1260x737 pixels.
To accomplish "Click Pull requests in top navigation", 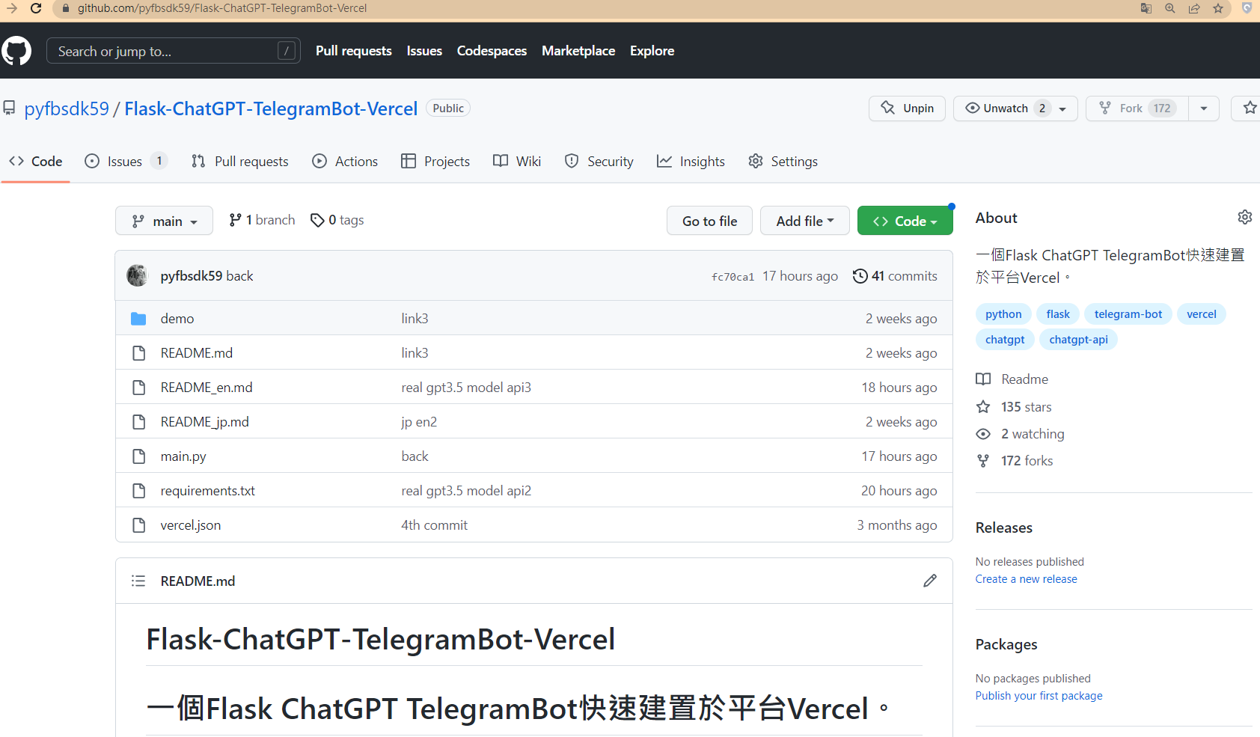I will coord(354,51).
